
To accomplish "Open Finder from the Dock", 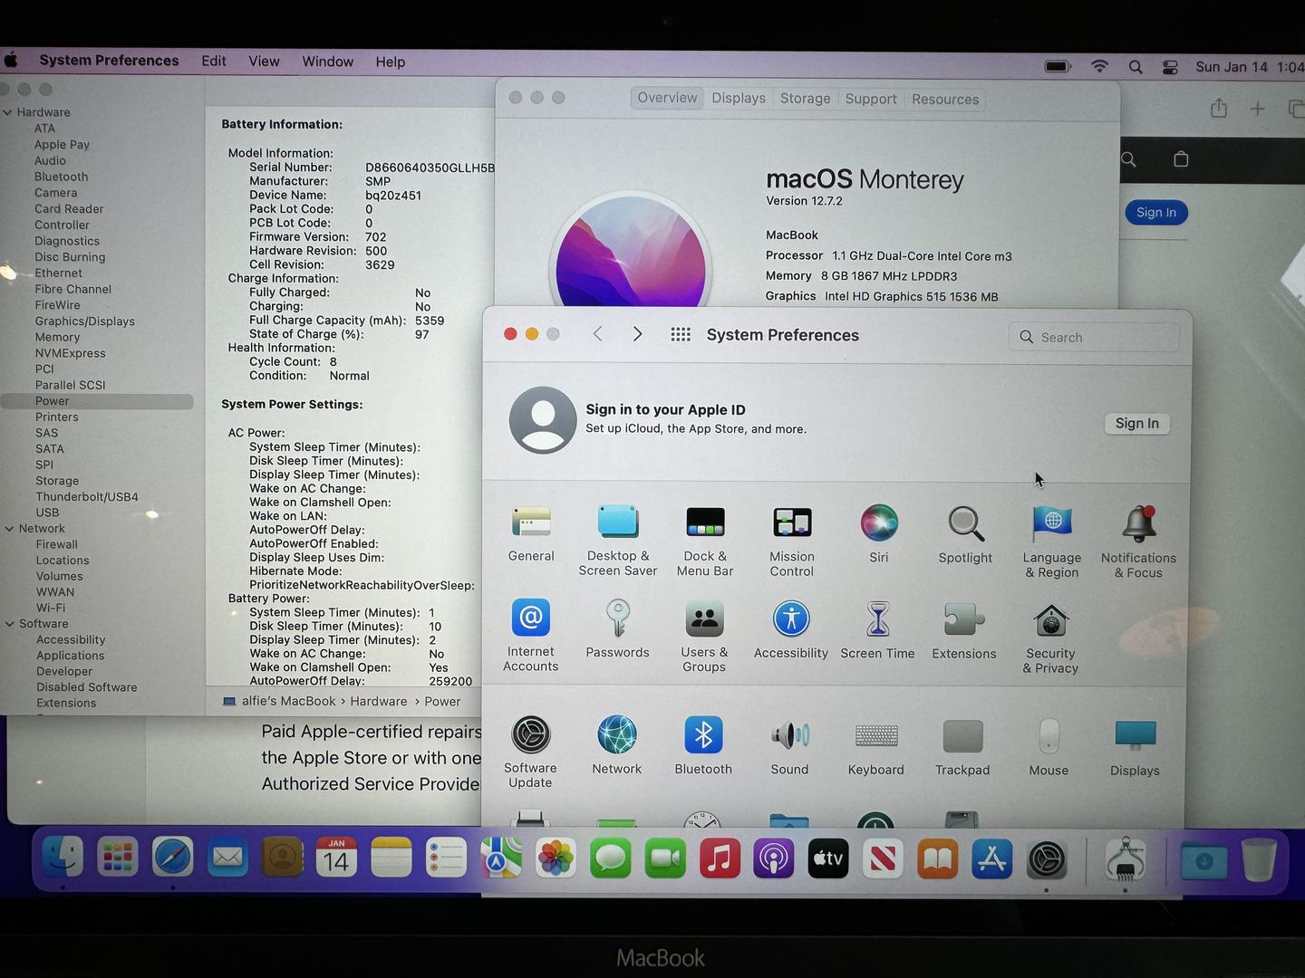I will click(63, 857).
